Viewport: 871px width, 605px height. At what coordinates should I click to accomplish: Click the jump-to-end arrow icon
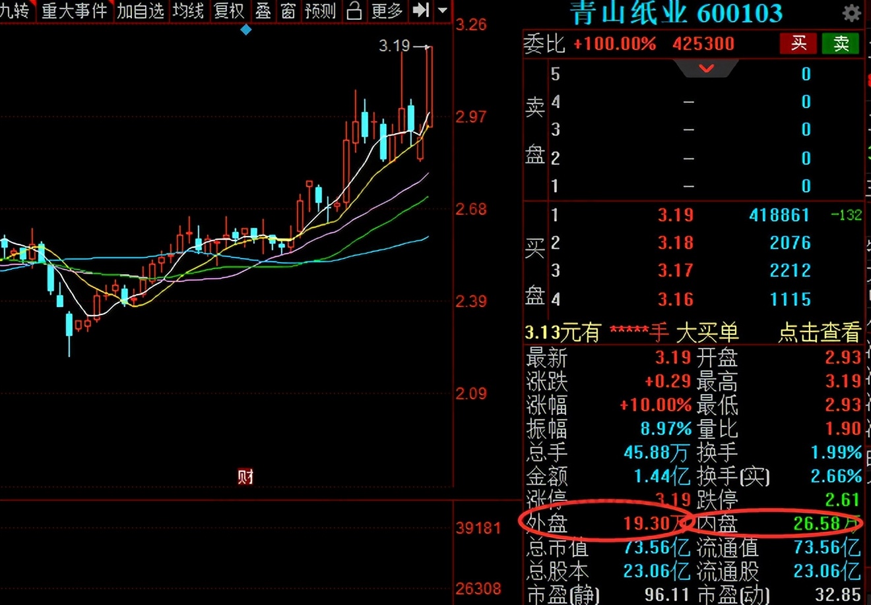420,11
